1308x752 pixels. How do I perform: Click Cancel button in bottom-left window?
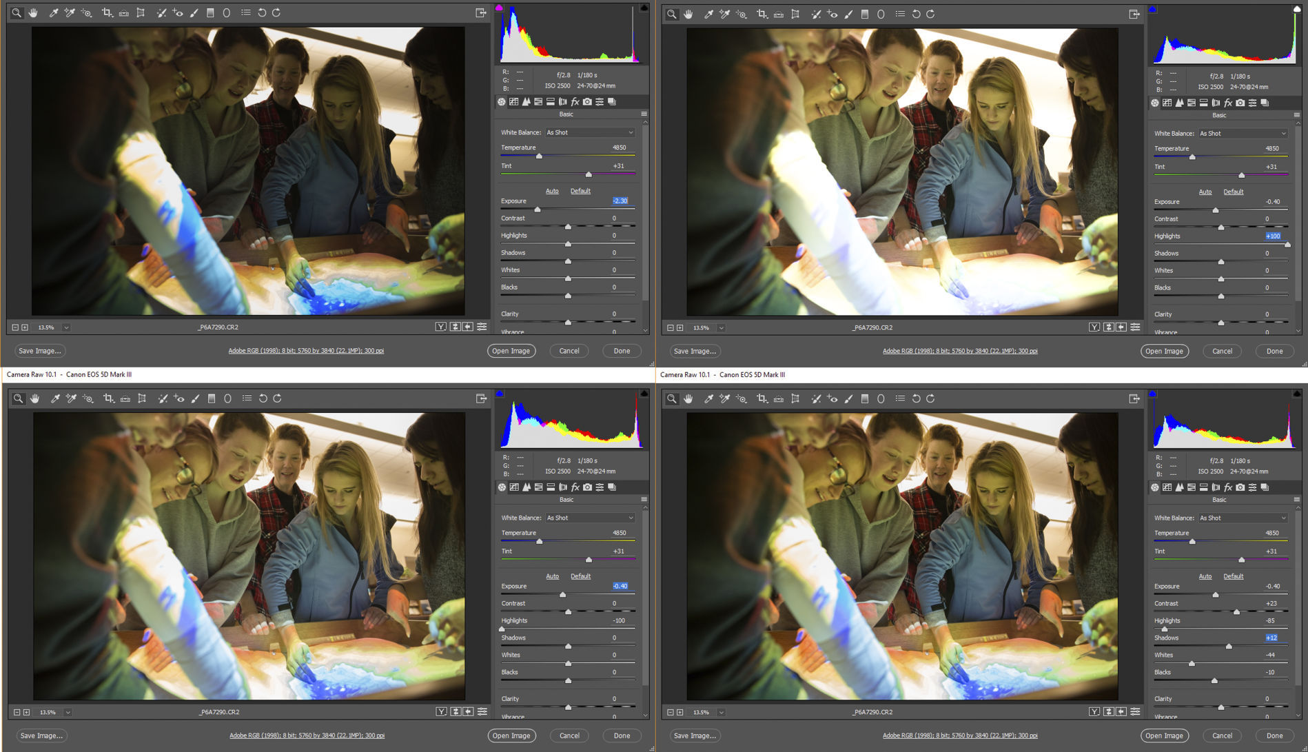tap(569, 735)
